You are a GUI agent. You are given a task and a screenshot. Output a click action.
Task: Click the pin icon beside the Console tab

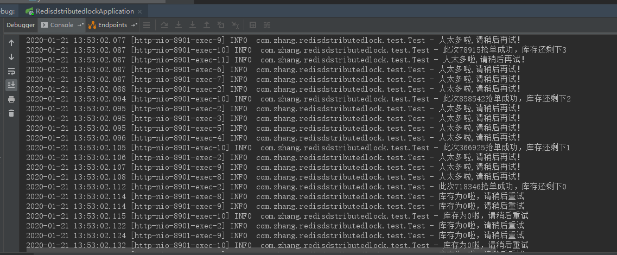(x=80, y=25)
